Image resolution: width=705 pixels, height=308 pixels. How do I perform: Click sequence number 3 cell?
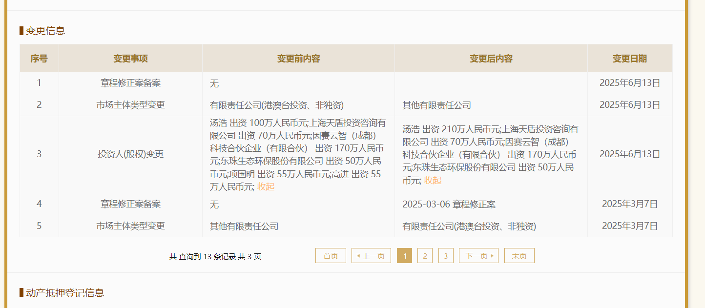coord(39,154)
